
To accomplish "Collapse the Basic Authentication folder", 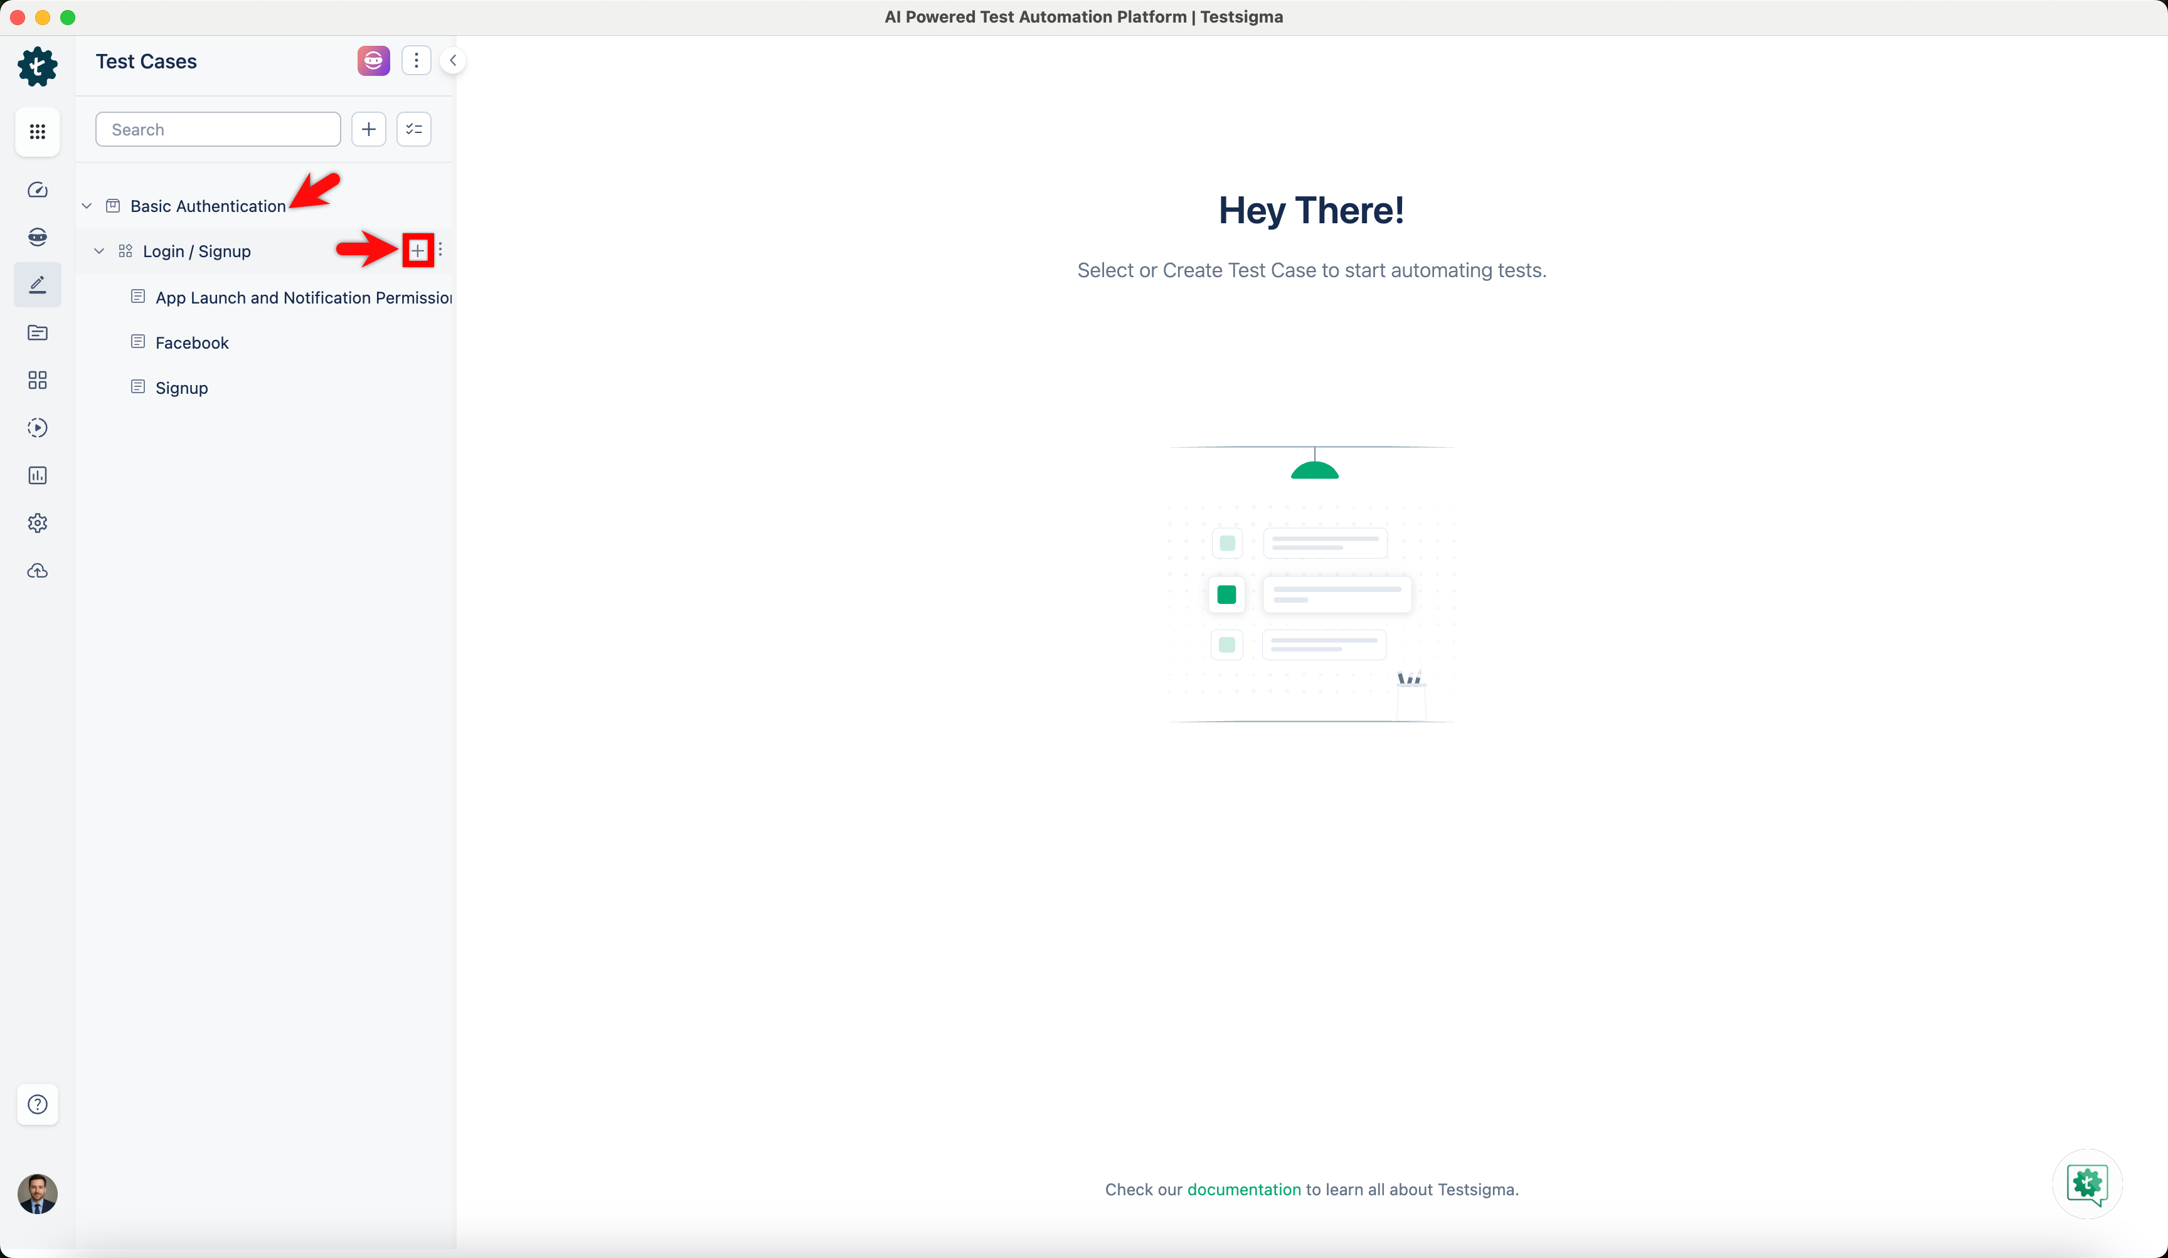I will click(x=87, y=206).
